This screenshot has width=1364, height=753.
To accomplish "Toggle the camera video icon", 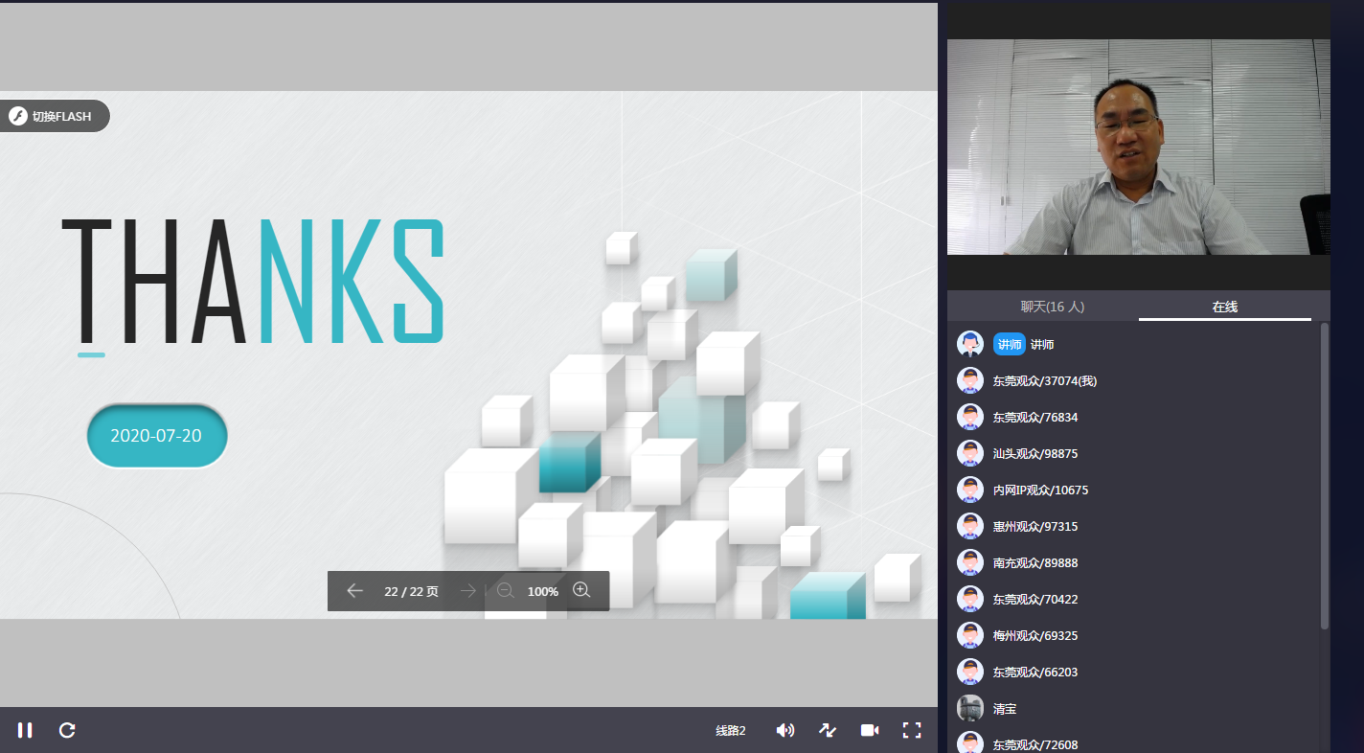I will pyautogui.click(x=870, y=730).
